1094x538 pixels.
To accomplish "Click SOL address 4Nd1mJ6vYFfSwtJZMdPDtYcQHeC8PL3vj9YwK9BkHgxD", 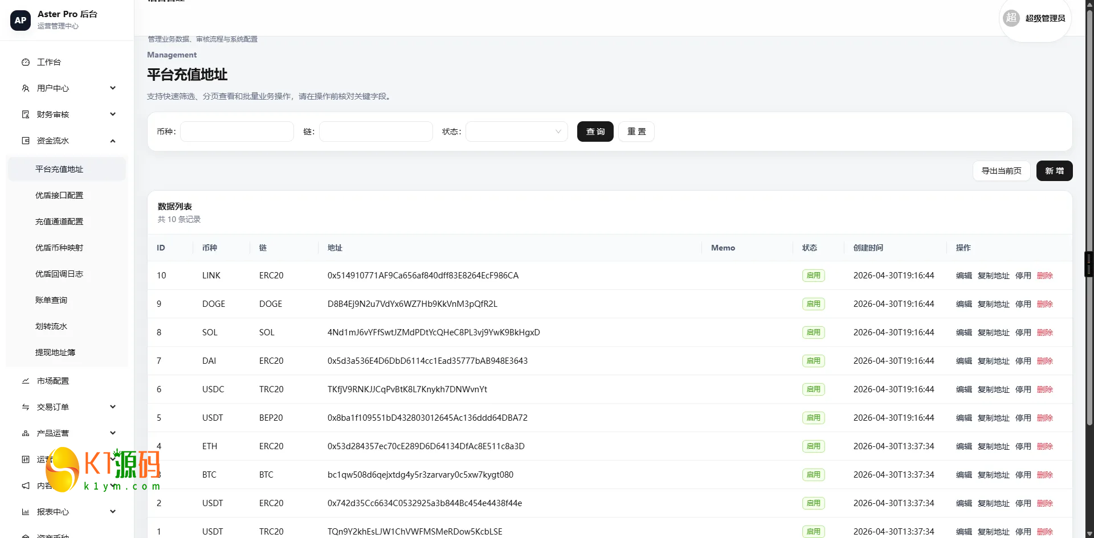I will 434,332.
